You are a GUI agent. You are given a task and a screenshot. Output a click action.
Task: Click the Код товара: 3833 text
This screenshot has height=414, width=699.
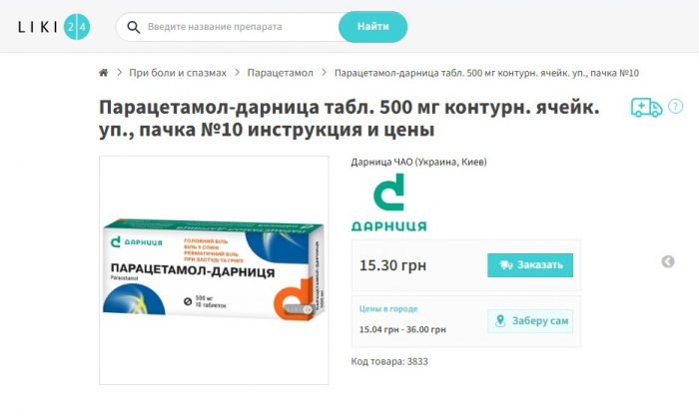(x=389, y=361)
